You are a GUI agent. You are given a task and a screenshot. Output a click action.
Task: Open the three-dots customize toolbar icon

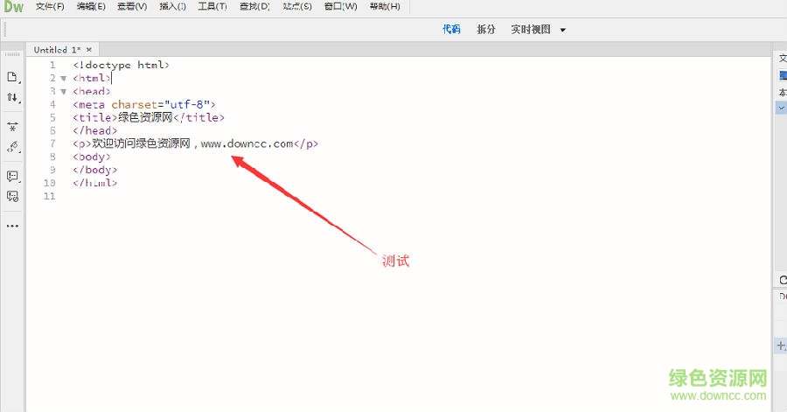pyautogui.click(x=12, y=226)
